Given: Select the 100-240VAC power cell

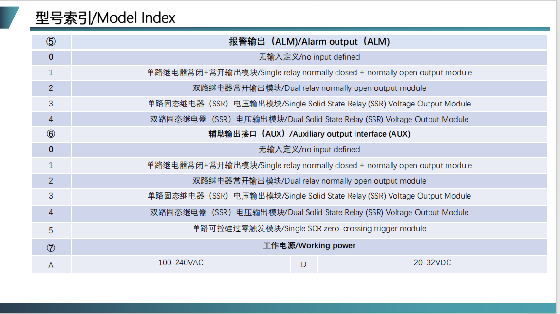Looking at the screenshot, I should pos(181,263).
